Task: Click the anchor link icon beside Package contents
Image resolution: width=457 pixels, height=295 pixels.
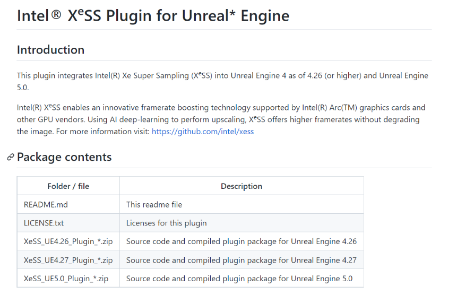Action: [11, 157]
